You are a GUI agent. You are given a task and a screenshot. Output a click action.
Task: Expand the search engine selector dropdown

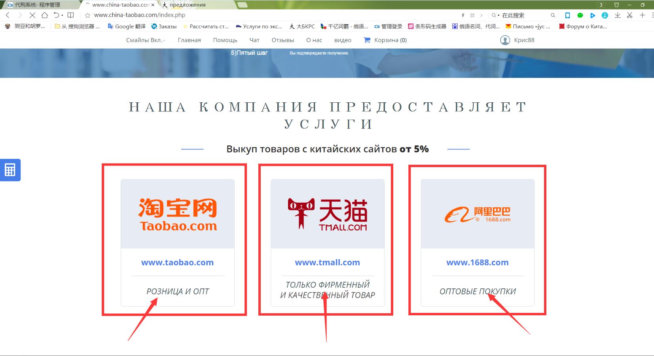[x=495, y=15]
